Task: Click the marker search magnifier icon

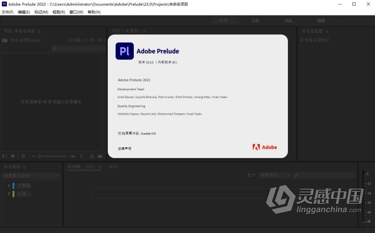Action: [x=297, y=175]
